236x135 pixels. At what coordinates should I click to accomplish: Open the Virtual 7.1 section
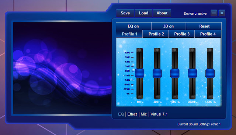tap(159, 114)
